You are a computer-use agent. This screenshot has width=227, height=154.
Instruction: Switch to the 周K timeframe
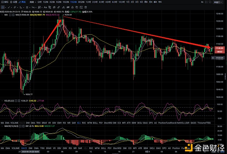[146, 2]
